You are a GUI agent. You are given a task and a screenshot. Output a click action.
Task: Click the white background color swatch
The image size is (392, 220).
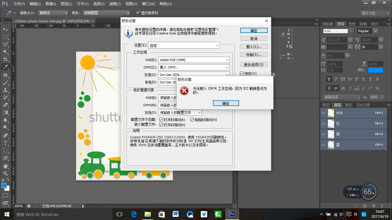(x=8, y=189)
